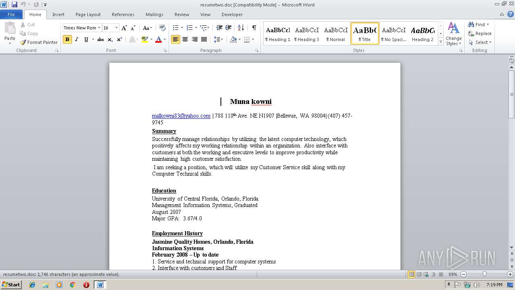Apply Heading 3 style
Viewport: 515px width, 290px height.
(307, 33)
